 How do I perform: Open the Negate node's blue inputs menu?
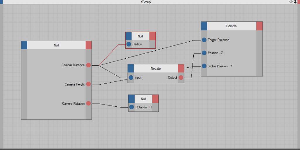point(131,68)
